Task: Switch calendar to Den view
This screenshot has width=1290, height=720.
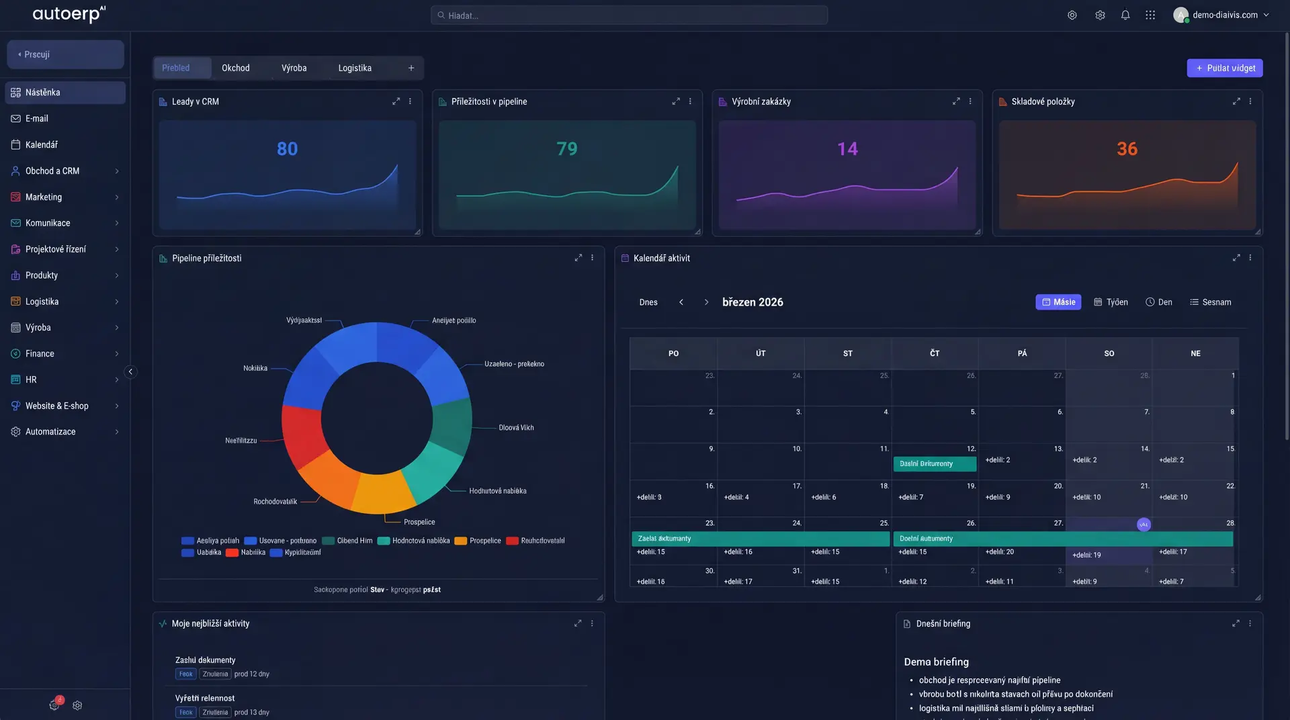Action: [1159, 302]
